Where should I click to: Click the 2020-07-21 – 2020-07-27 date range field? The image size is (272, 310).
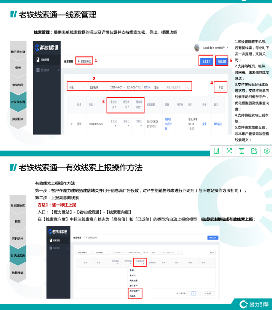coord(128,253)
